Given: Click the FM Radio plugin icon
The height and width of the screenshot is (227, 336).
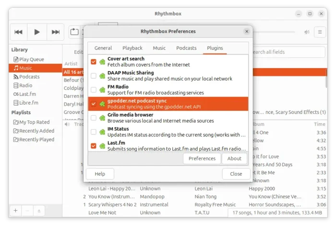Looking at the screenshot, I should [102, 90].
